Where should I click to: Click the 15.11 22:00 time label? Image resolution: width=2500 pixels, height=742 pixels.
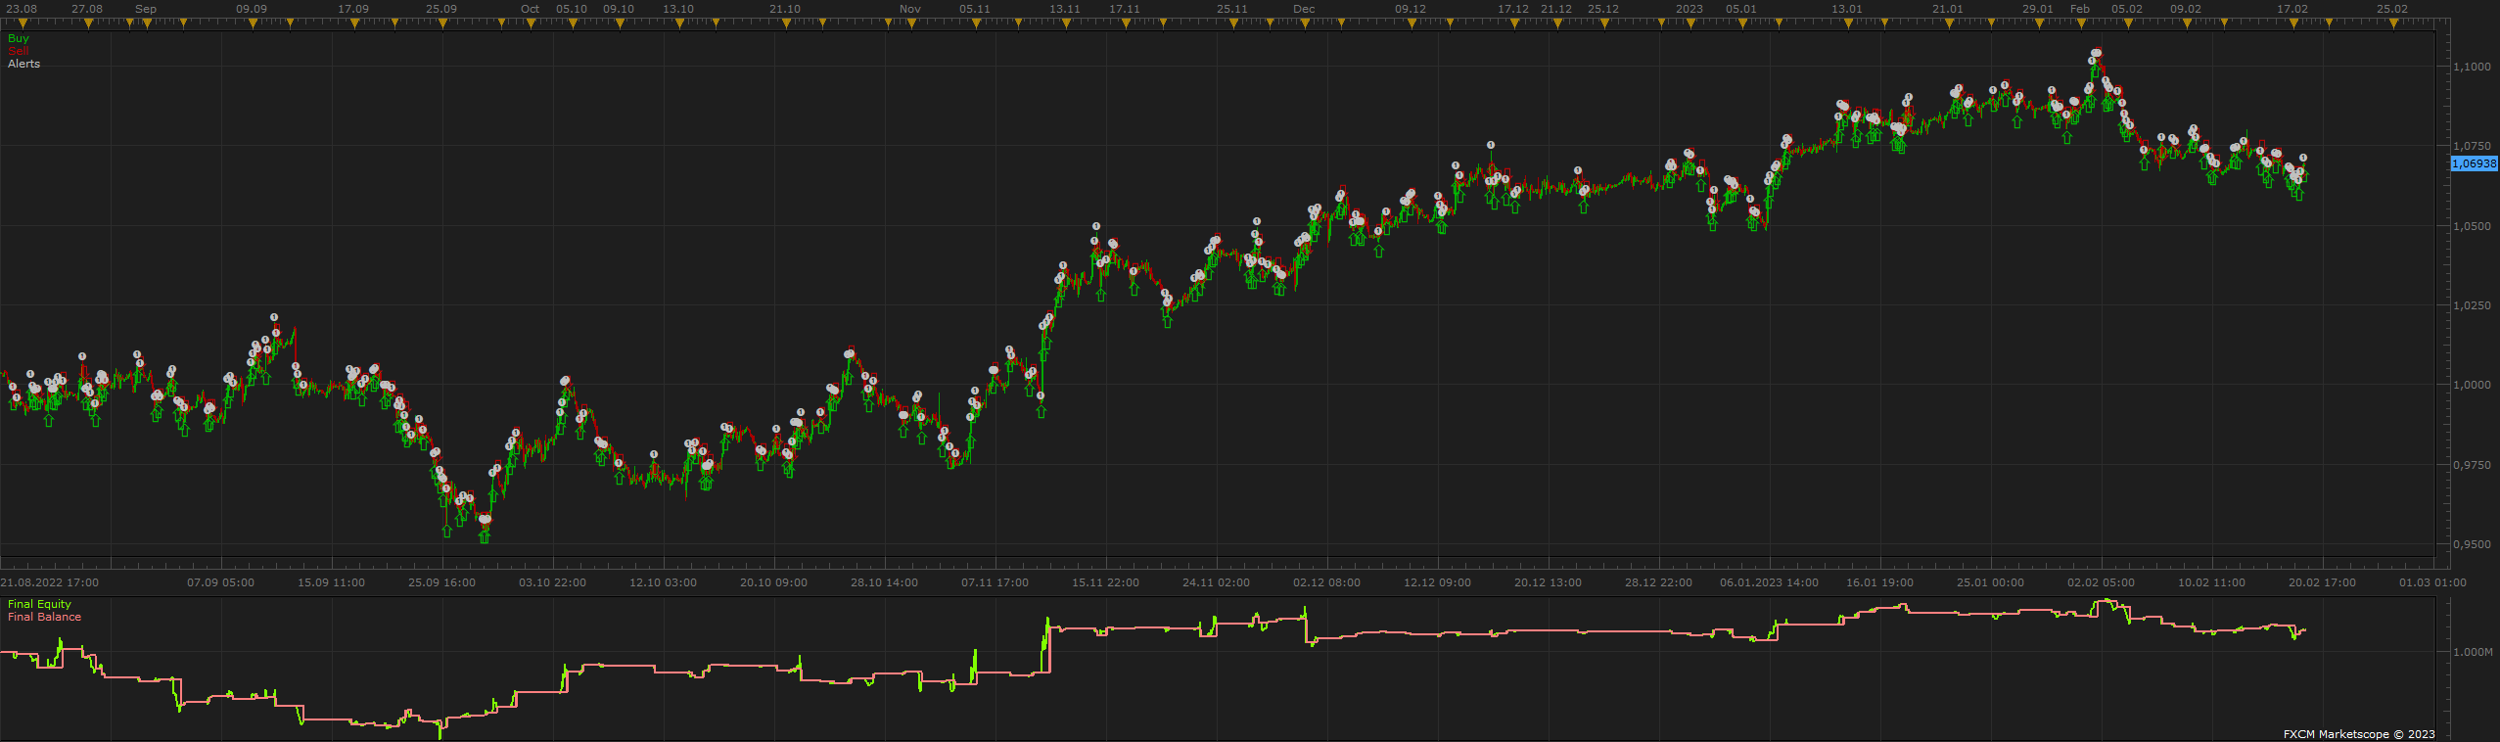(x=1105, y=582)
